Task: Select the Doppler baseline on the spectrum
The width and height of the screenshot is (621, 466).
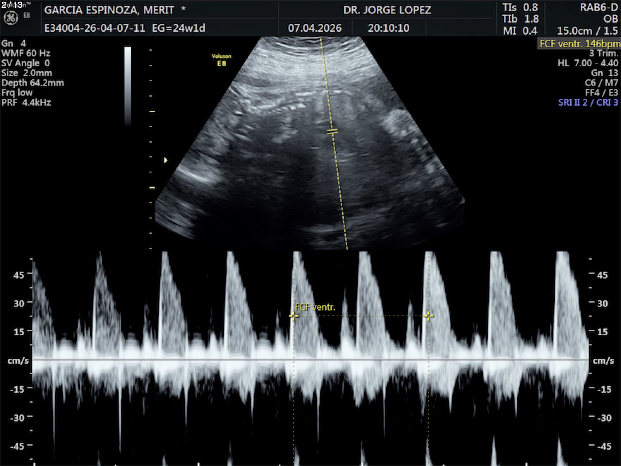Action: tap(310, 360)
